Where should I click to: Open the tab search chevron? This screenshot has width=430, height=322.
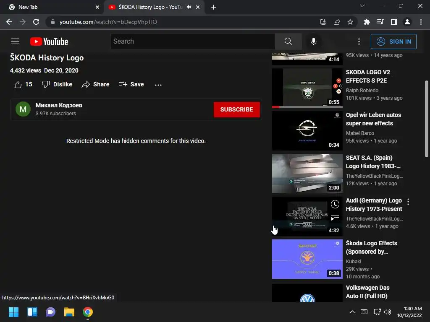pos(362,6)
